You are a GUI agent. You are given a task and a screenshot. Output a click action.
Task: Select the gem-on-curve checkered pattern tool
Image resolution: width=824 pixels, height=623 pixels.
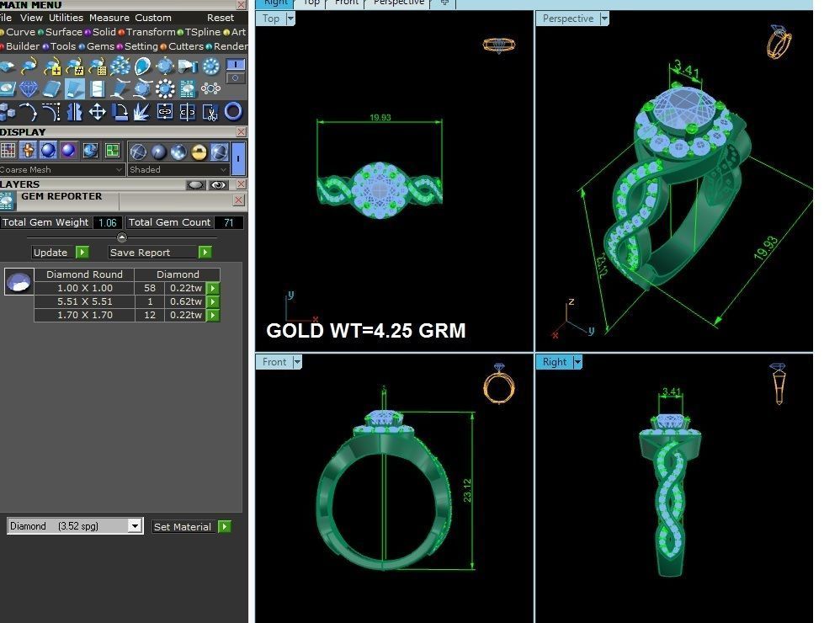[98, 67]
